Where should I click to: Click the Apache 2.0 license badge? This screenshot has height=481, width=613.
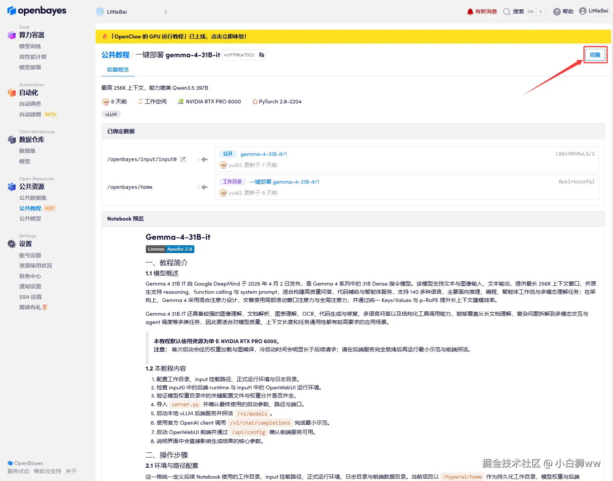(170, 249)
